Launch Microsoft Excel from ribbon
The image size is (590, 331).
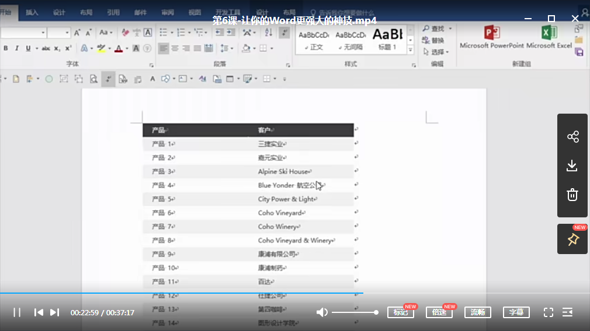tap(549, 37)
